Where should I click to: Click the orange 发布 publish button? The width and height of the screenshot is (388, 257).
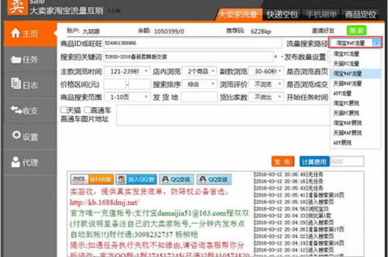(282, 162)
